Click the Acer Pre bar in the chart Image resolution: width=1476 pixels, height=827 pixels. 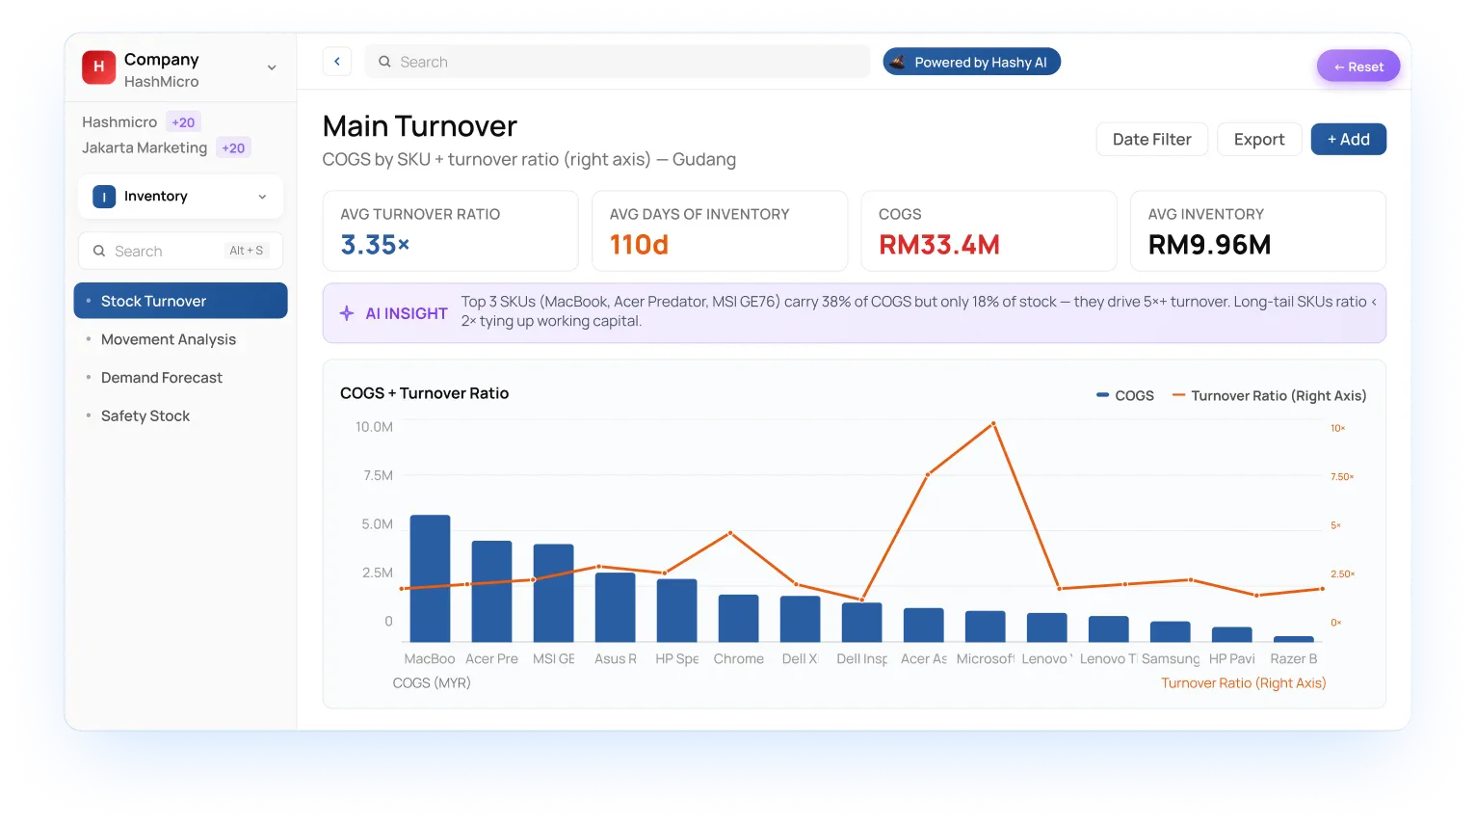coord(492,591)
